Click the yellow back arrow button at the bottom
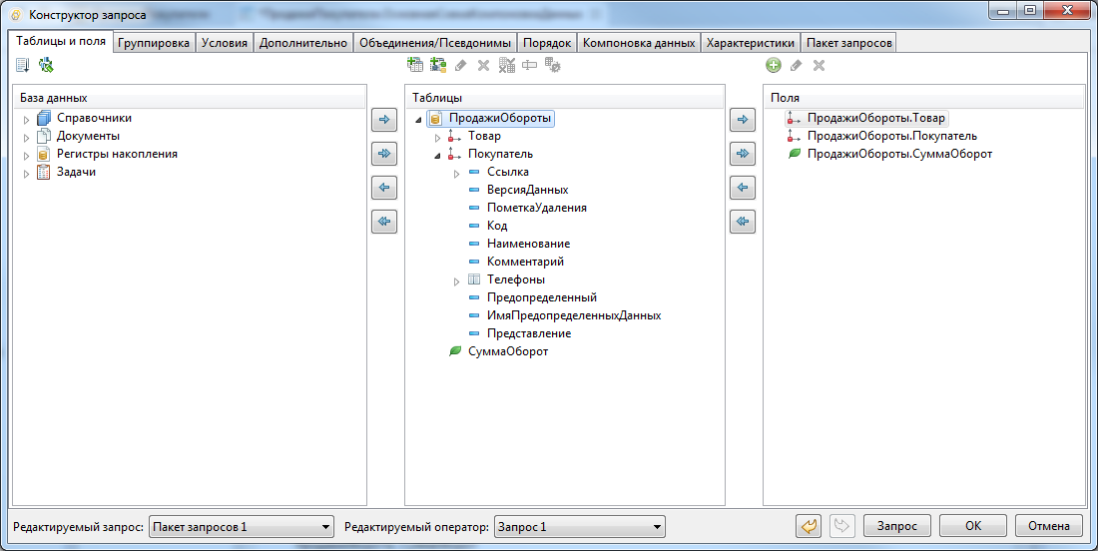 [809, 526]
